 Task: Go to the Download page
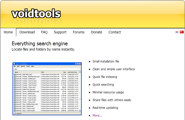pyautogui.click(x=27, y=32)
